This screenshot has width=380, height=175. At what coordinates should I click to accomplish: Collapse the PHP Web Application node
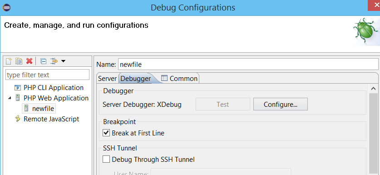pyautogui.click(x=10, y=98)
